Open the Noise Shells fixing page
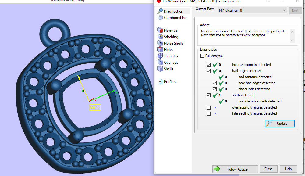 [x=170, y=43]
